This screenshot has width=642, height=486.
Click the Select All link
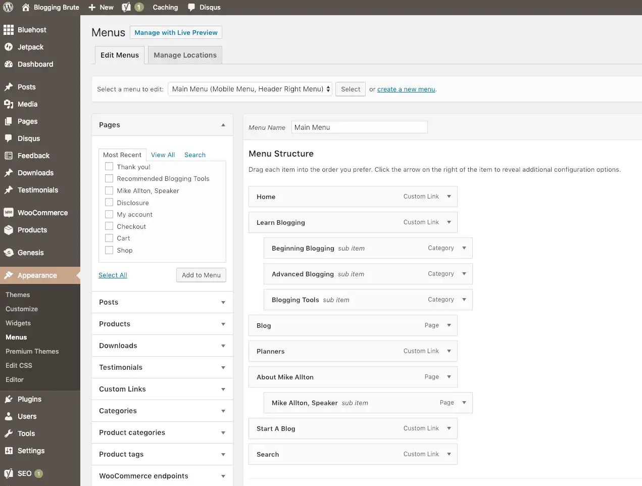click(x=113, y=275)
